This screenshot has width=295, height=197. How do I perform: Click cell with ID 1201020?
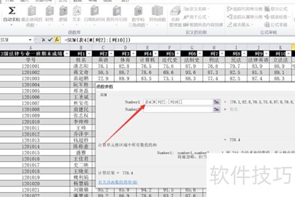[x=31, y=184]
